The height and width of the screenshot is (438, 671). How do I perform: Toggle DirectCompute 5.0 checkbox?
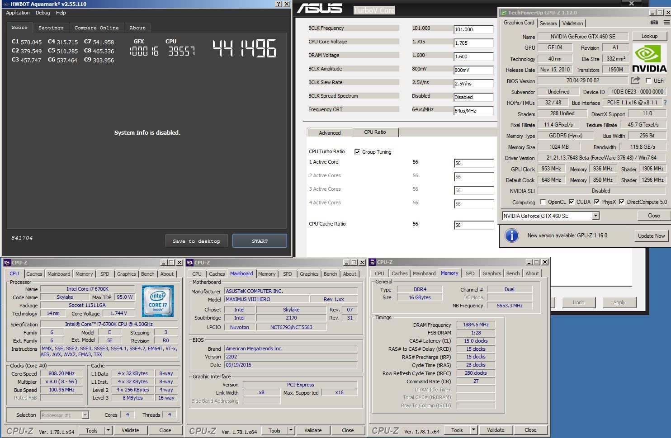point(622,202)
